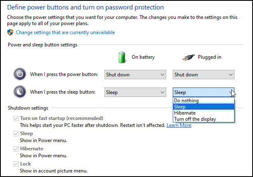The width and height of the screenshot is (253, 177).
Task: Open power button On battery dropdown
Action: (x=135, y=75)
